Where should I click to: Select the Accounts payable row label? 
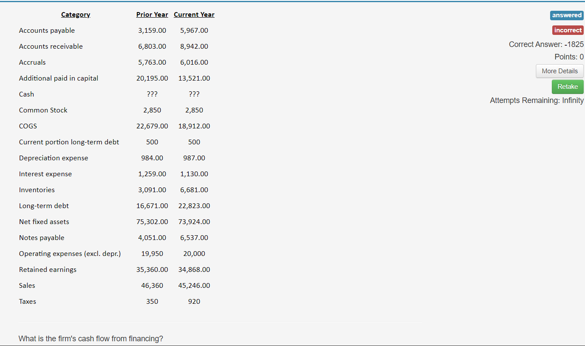[x=47, y=31]
